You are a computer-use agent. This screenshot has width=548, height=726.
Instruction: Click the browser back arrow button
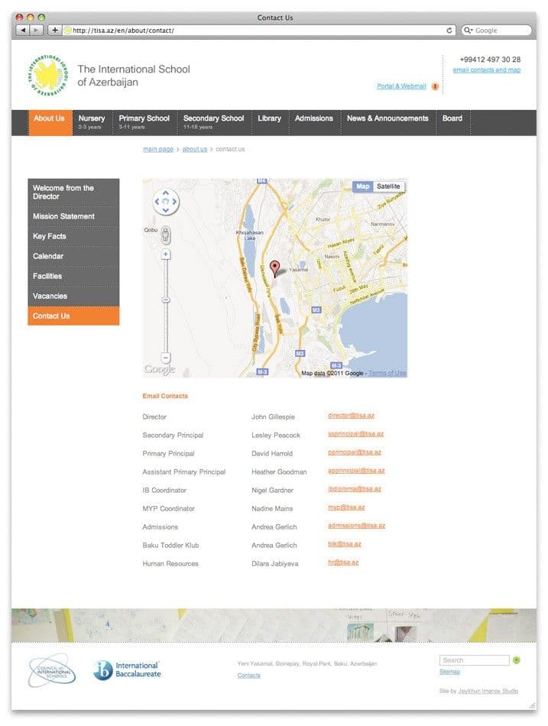click(23, 30)
